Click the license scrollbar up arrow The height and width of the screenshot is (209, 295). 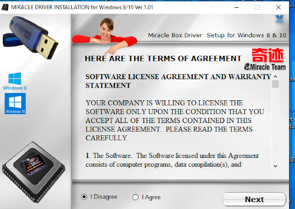click(275, 77)
